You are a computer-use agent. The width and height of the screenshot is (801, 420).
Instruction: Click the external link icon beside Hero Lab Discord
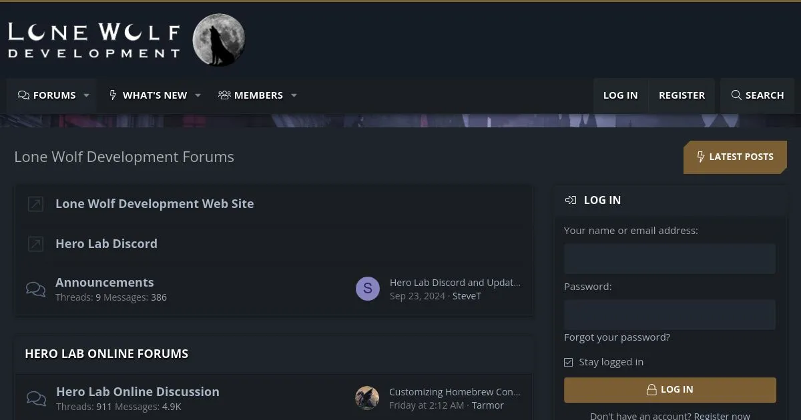(x=35, y=244)
